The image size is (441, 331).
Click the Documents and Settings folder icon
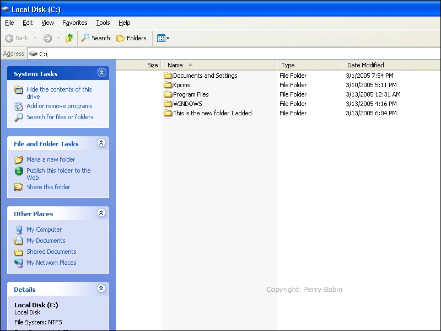[x=168, y=76]
